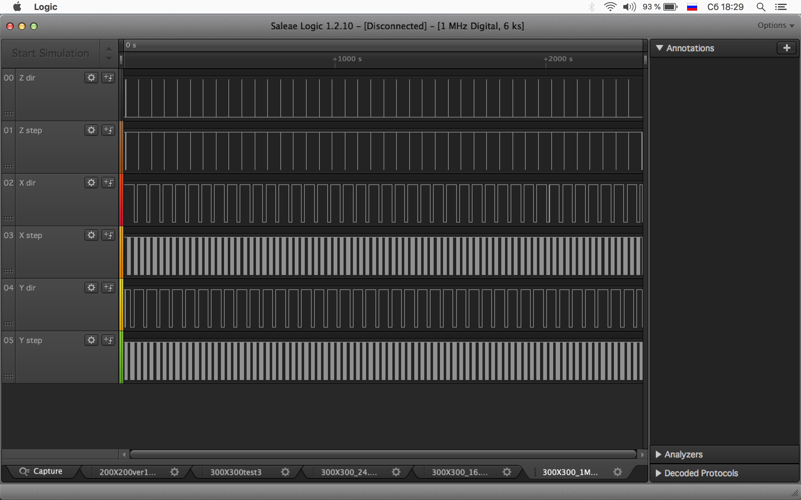Image resolution: width=801 pixels, height=500 pixels.
Task: Click trigger edge button for Z step channel
Action: (x=108, y=130)
